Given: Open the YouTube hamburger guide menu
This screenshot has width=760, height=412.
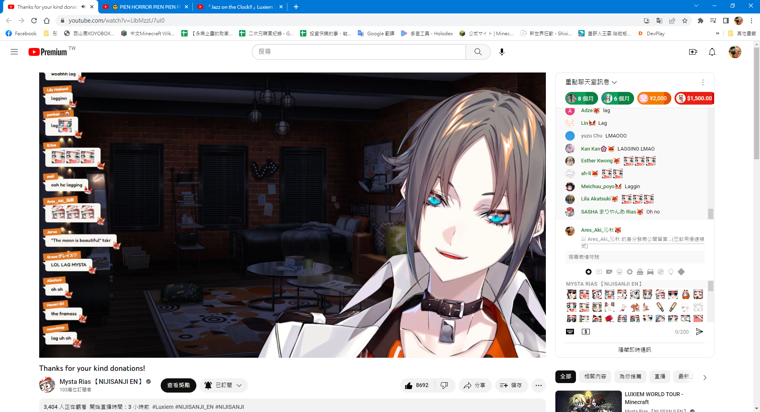Looking at the screenshot, I should click(14, 52).
